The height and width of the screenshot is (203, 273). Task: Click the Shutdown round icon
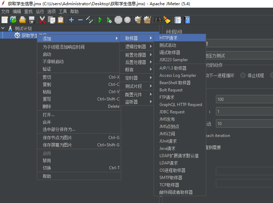click(127, 20)
